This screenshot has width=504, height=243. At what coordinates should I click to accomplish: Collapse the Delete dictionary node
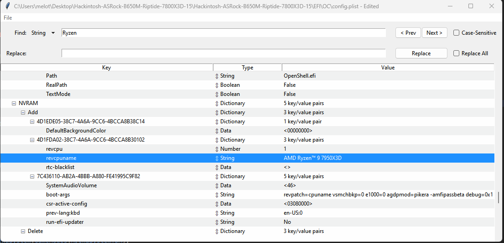(x=23, y=231)
